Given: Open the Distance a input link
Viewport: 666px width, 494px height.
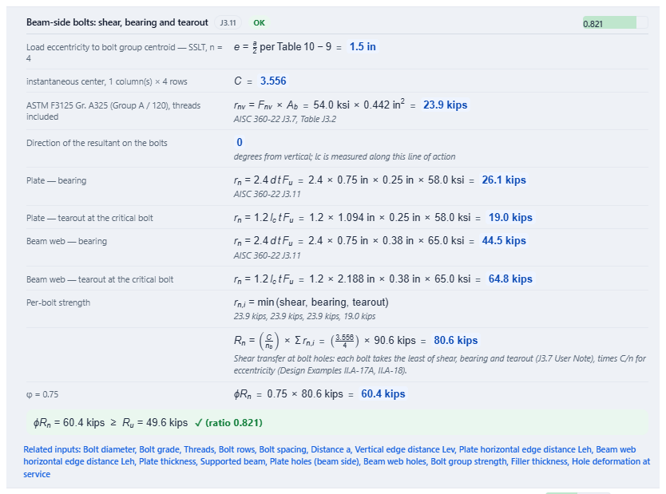Looking at the screenshot, I should [x=331, y=449].
